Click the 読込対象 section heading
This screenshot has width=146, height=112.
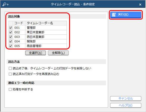coord(14,17)
